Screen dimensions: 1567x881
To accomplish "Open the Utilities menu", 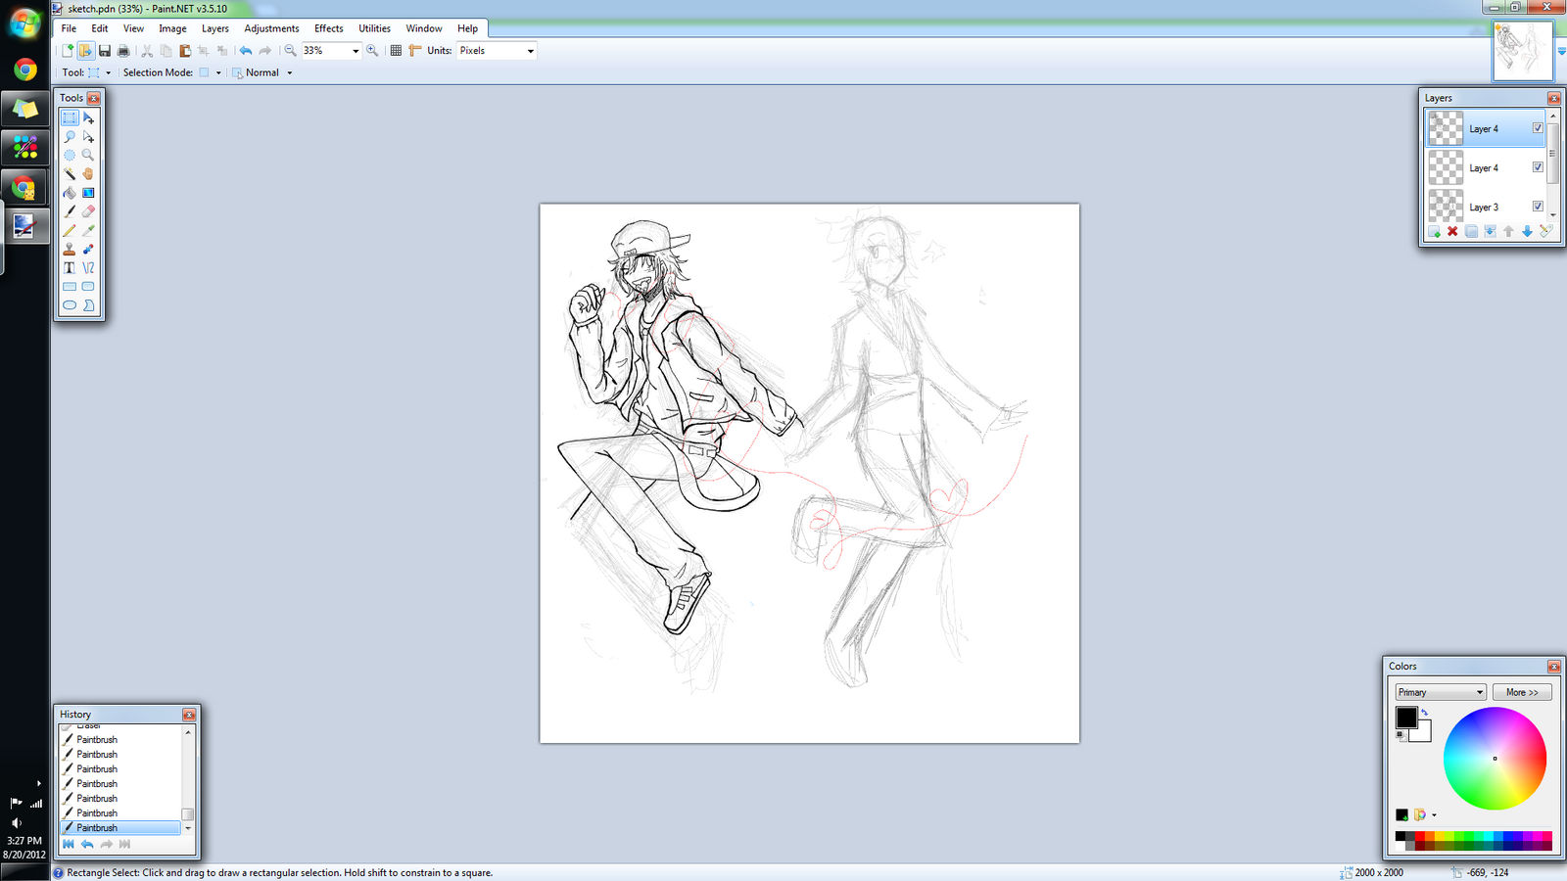I will click(374, 28).
